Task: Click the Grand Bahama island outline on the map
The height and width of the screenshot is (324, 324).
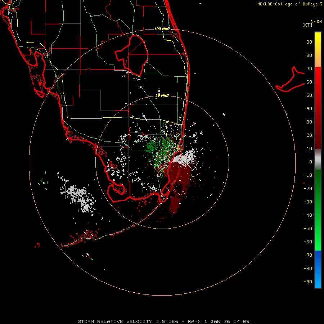Action: coord(290,79)
